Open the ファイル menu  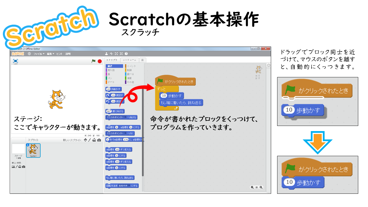39,54
